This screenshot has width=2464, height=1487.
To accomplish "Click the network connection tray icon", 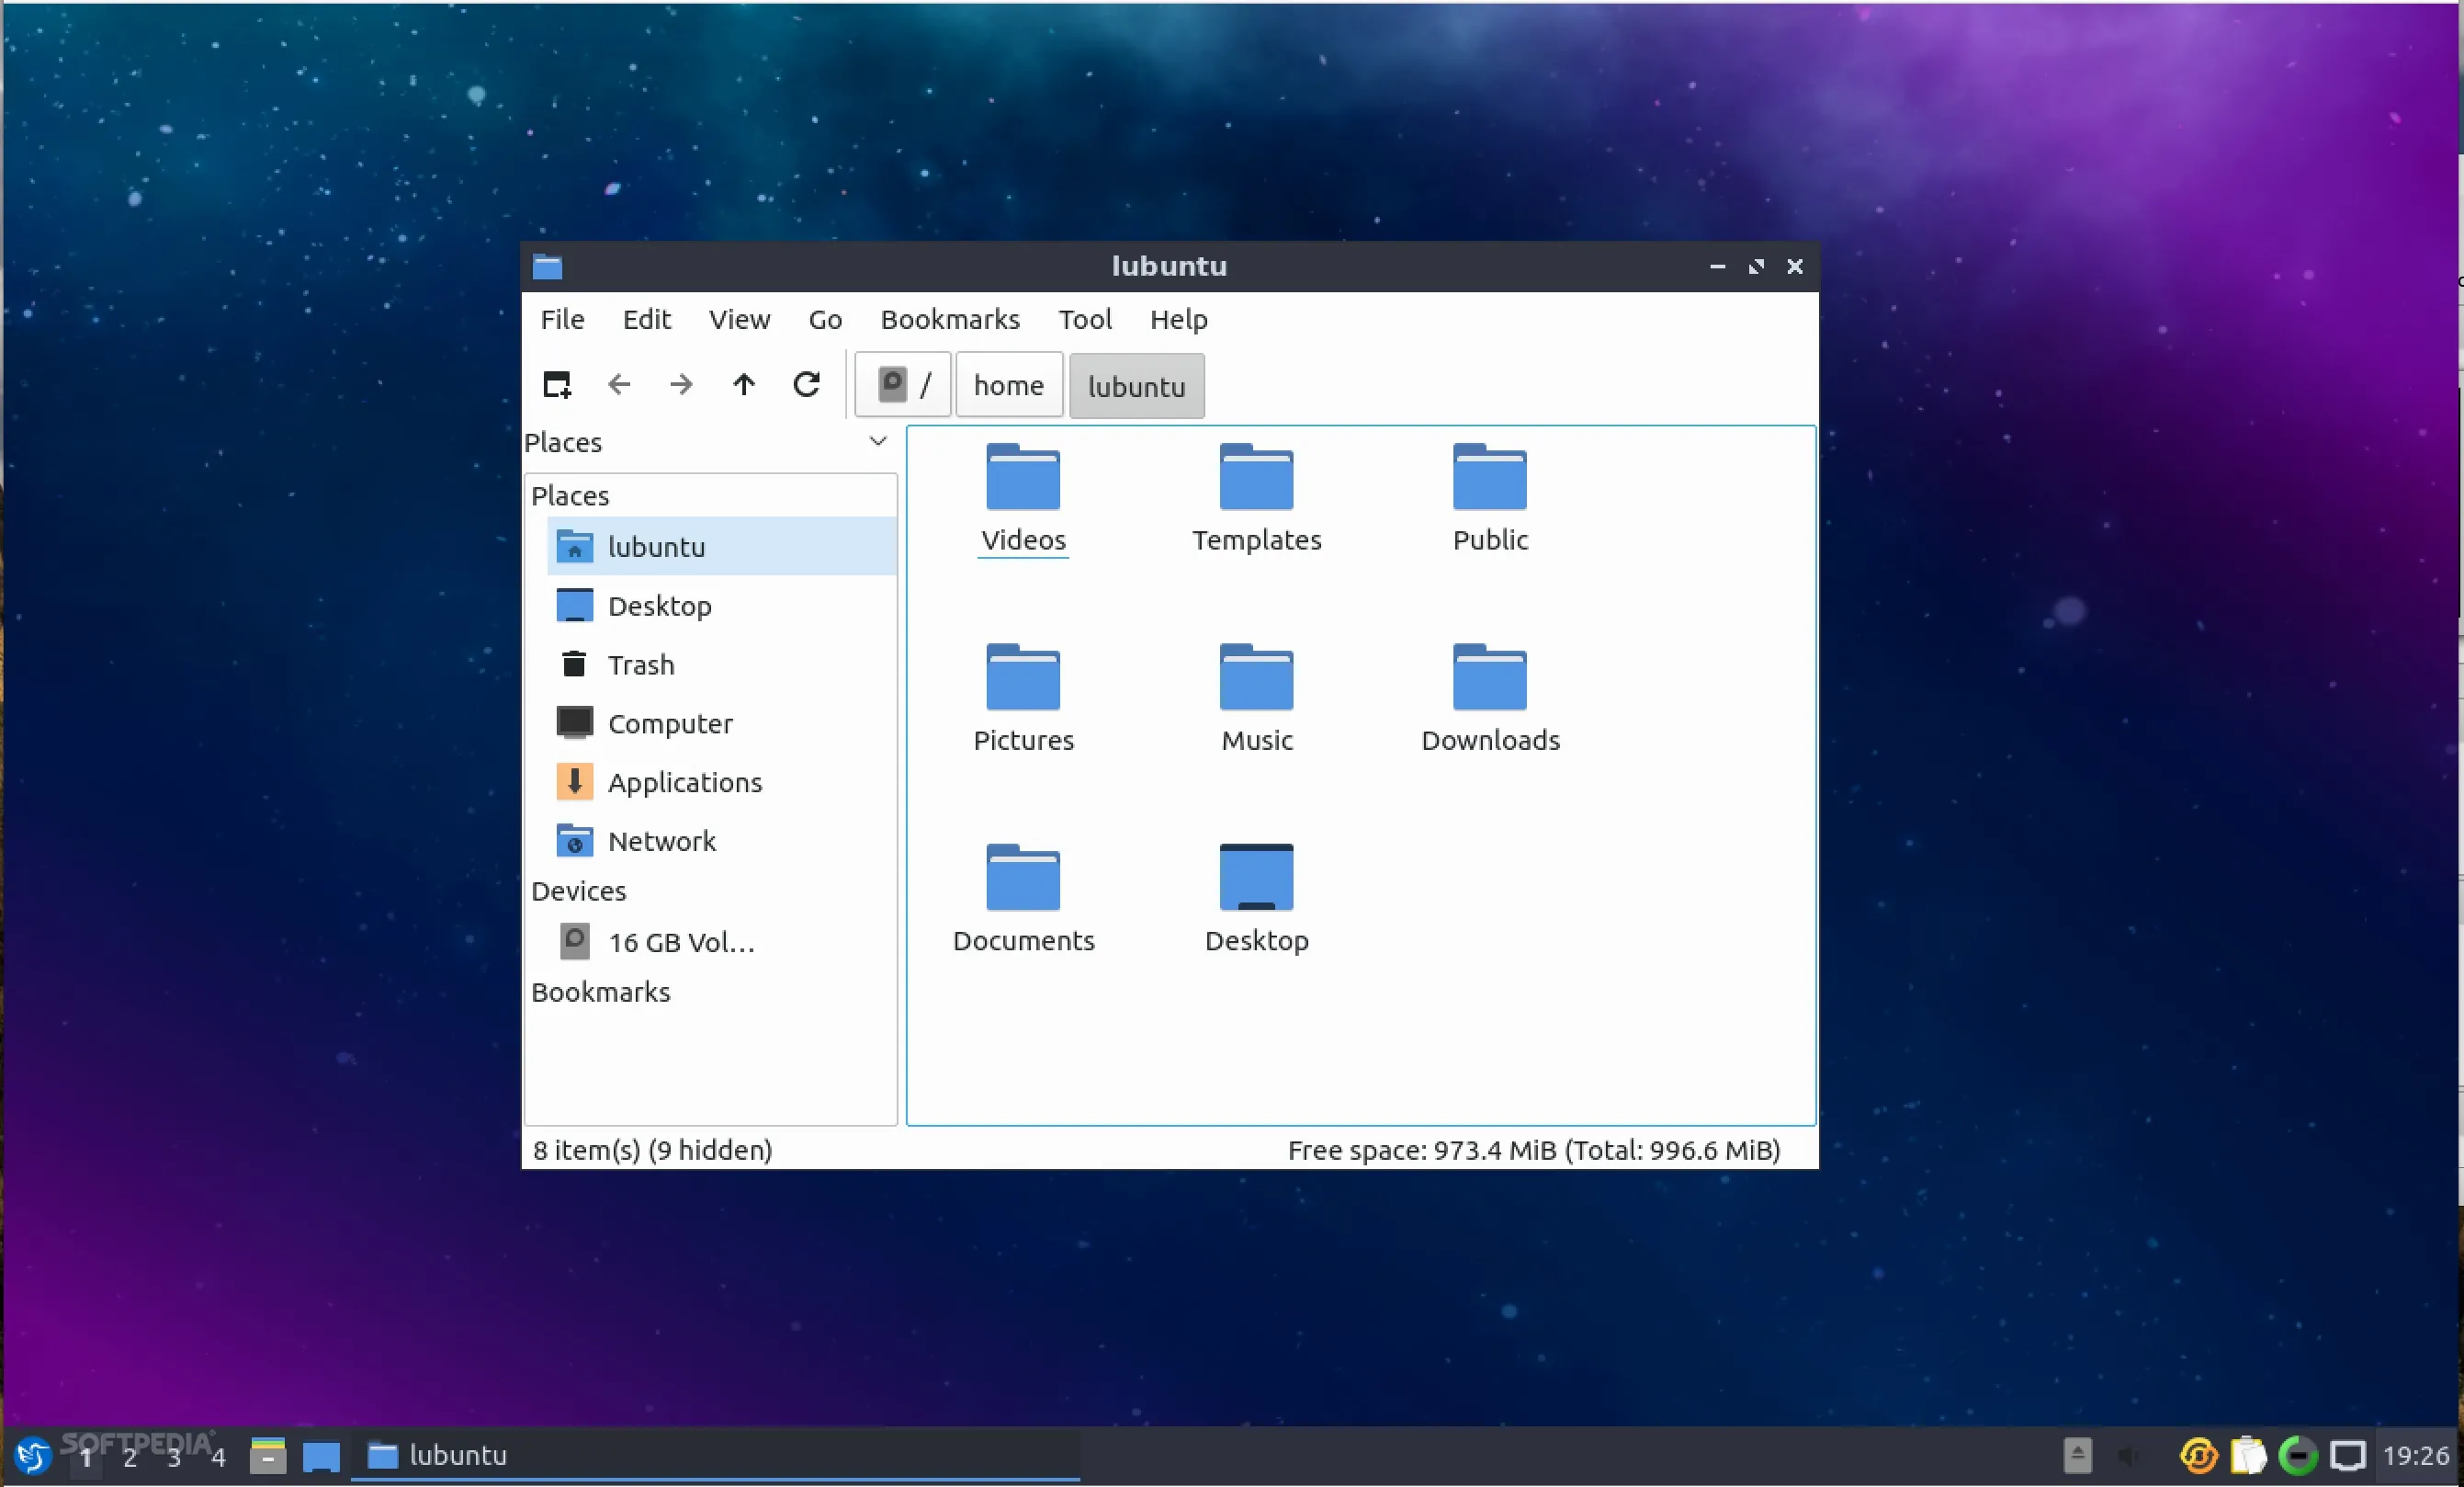I will tap(2348, 1455).
